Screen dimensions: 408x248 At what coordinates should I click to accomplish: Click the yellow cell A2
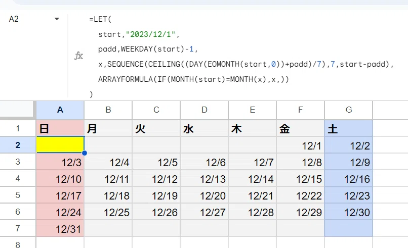tap(60, 145)
